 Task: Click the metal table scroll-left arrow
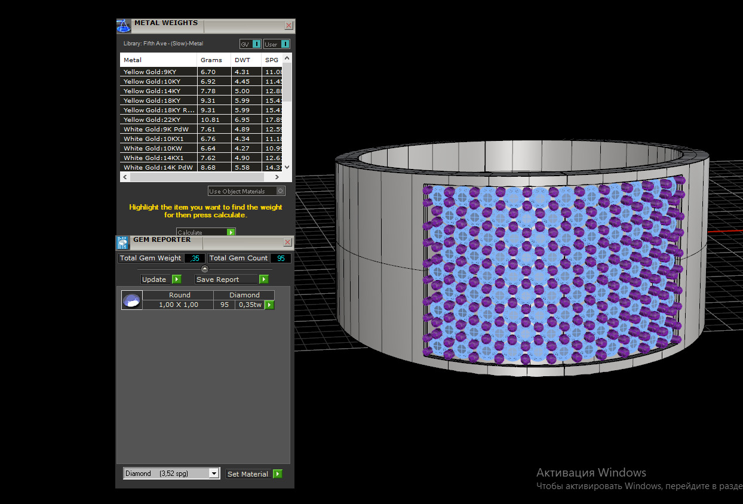pos(125,177)
